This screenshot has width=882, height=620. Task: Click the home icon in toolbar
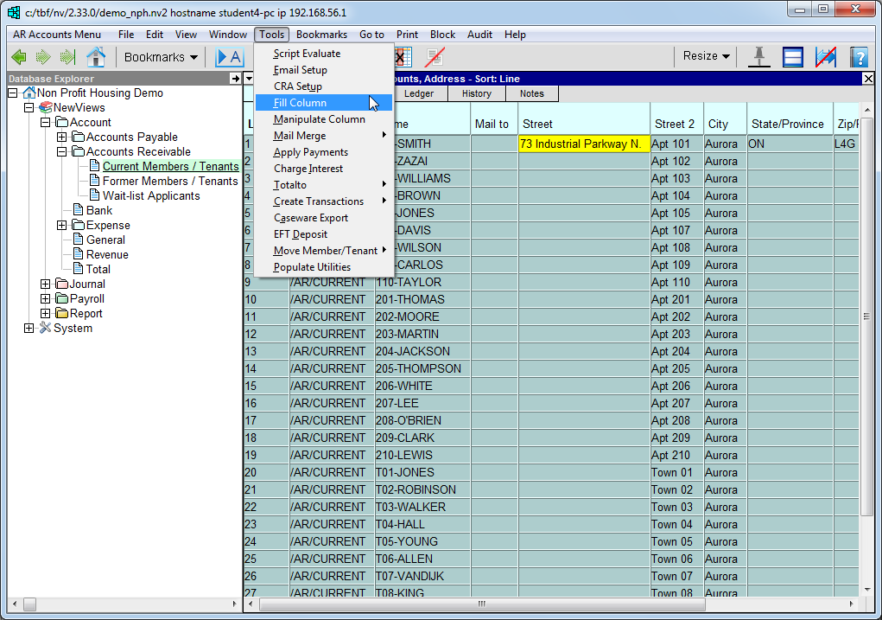(96, 57)
